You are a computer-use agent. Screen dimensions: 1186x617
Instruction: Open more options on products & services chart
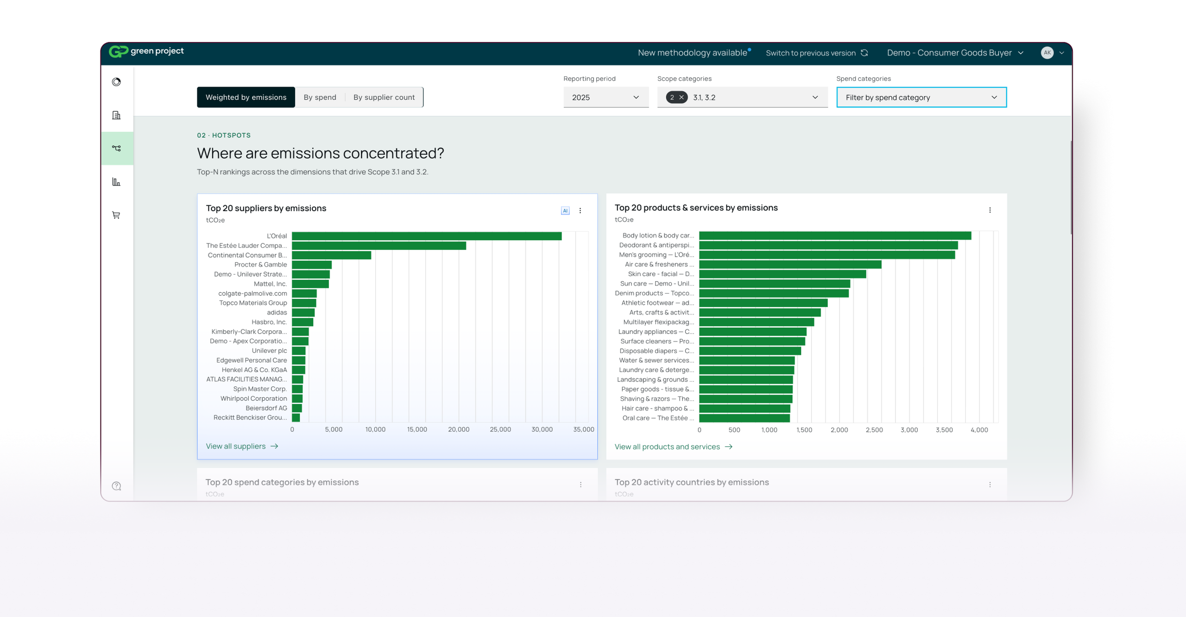point(990,210)
